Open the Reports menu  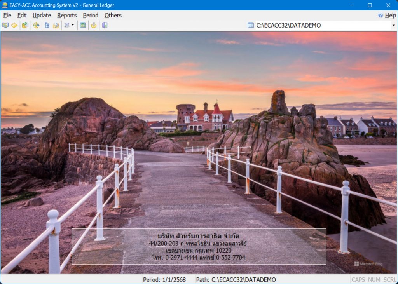pyautogui.click(x=67, y=15)
